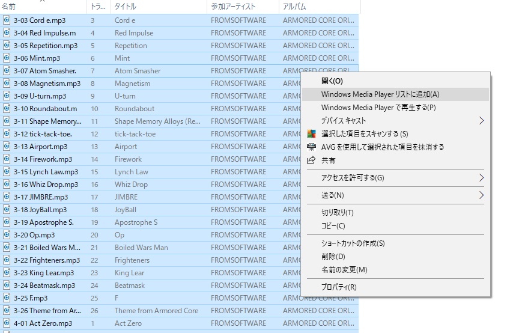Click the icon of 3-22 Frighteners.mp3
This screenshot has height=333, width=519.
[x=6, y=260]
